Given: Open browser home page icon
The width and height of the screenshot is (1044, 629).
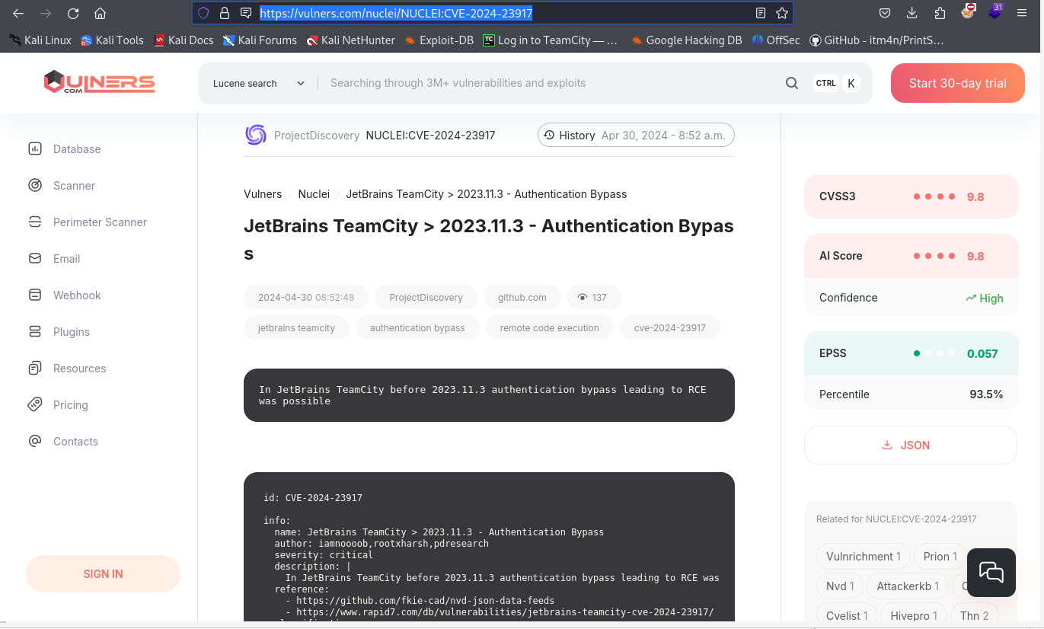Looking at the screenshot, I should click(x=100, y=13).
